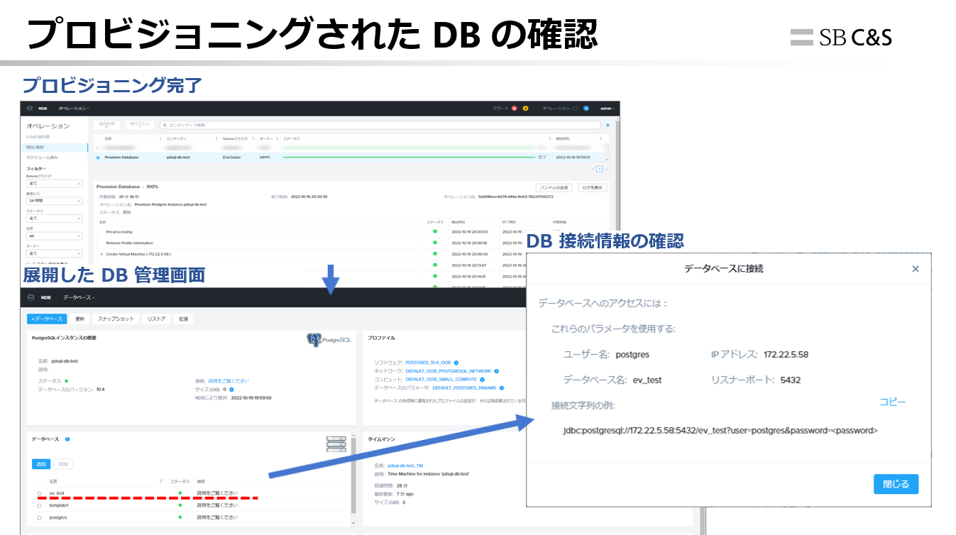Open the DEFAULT_OOB_SMALL_COMPUTE profile link
The width and height of the screenshot is (956, 535).
(x=441, y=380)
